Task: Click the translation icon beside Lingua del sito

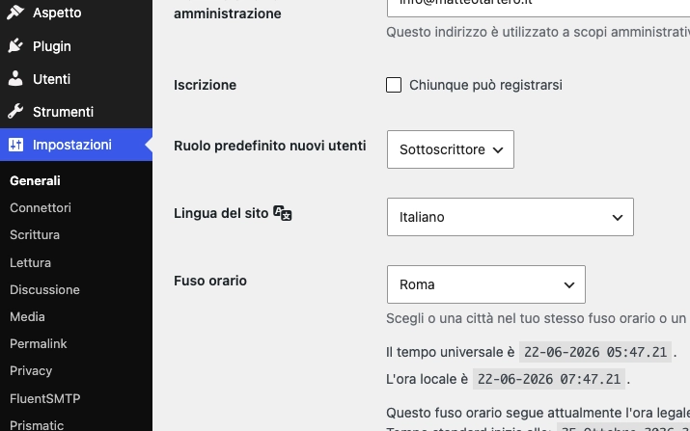Action: point(283,213)
